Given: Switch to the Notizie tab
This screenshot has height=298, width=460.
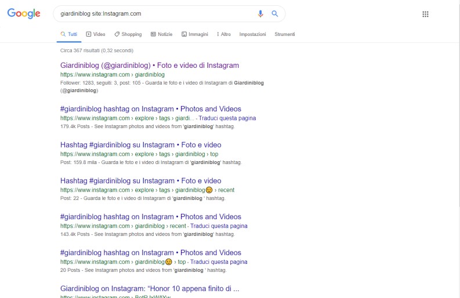Looking at the screenshot, I should coord(161,34).
